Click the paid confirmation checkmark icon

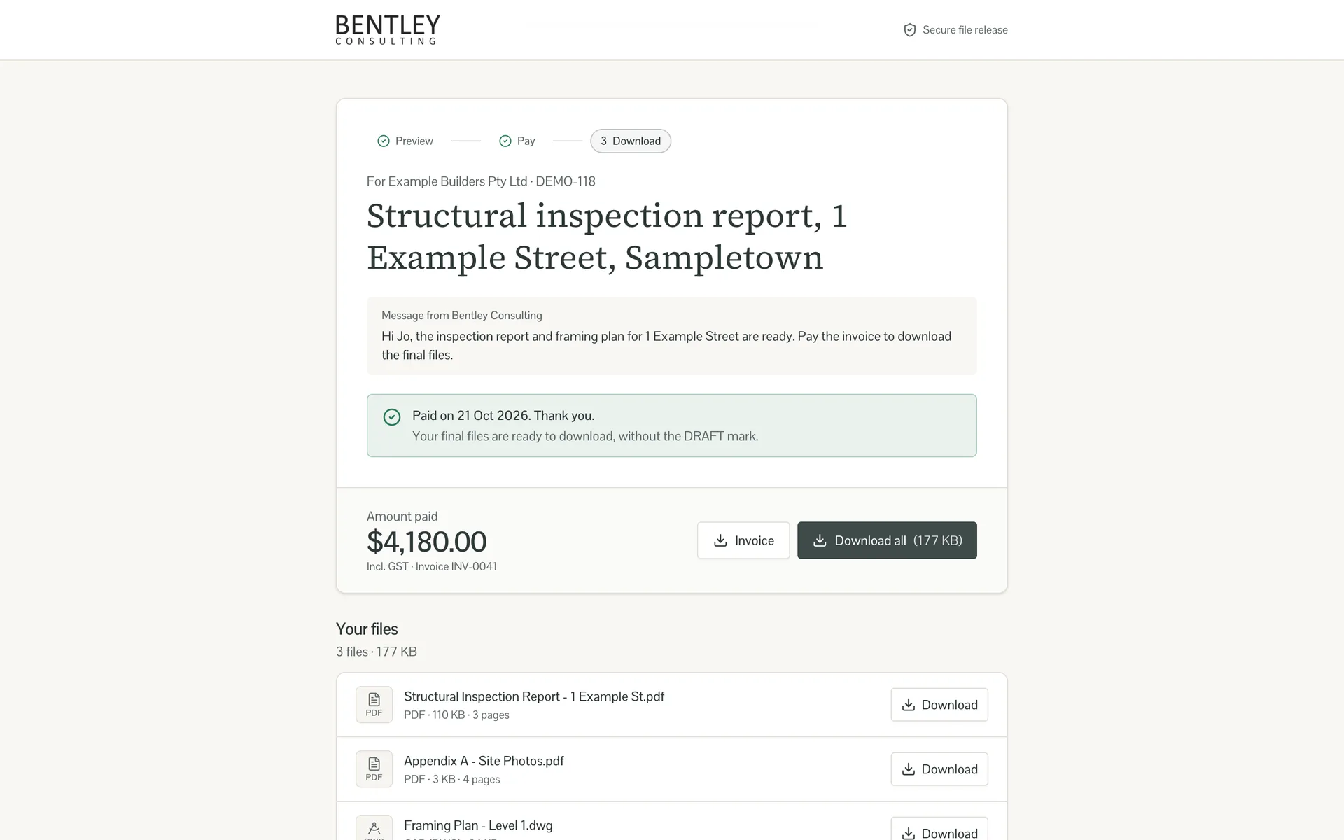[392, 417]
